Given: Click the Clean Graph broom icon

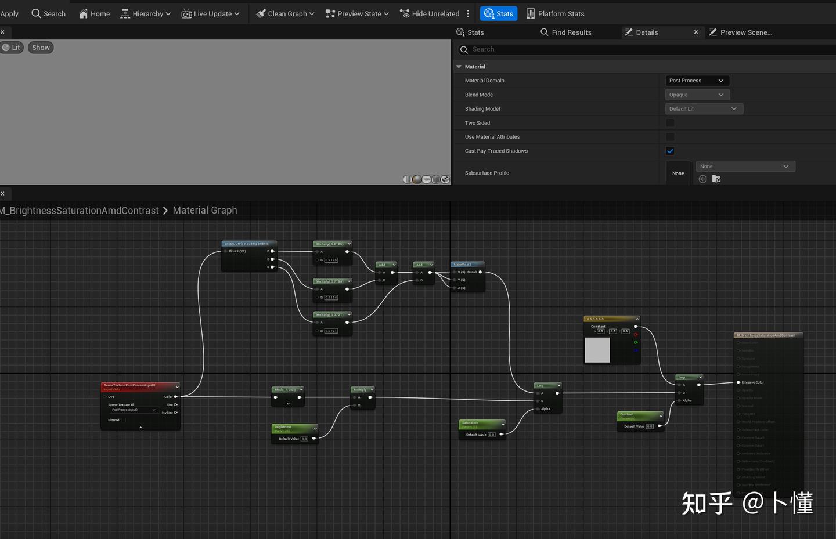Looking at the screenshot, I should point(261,13).
